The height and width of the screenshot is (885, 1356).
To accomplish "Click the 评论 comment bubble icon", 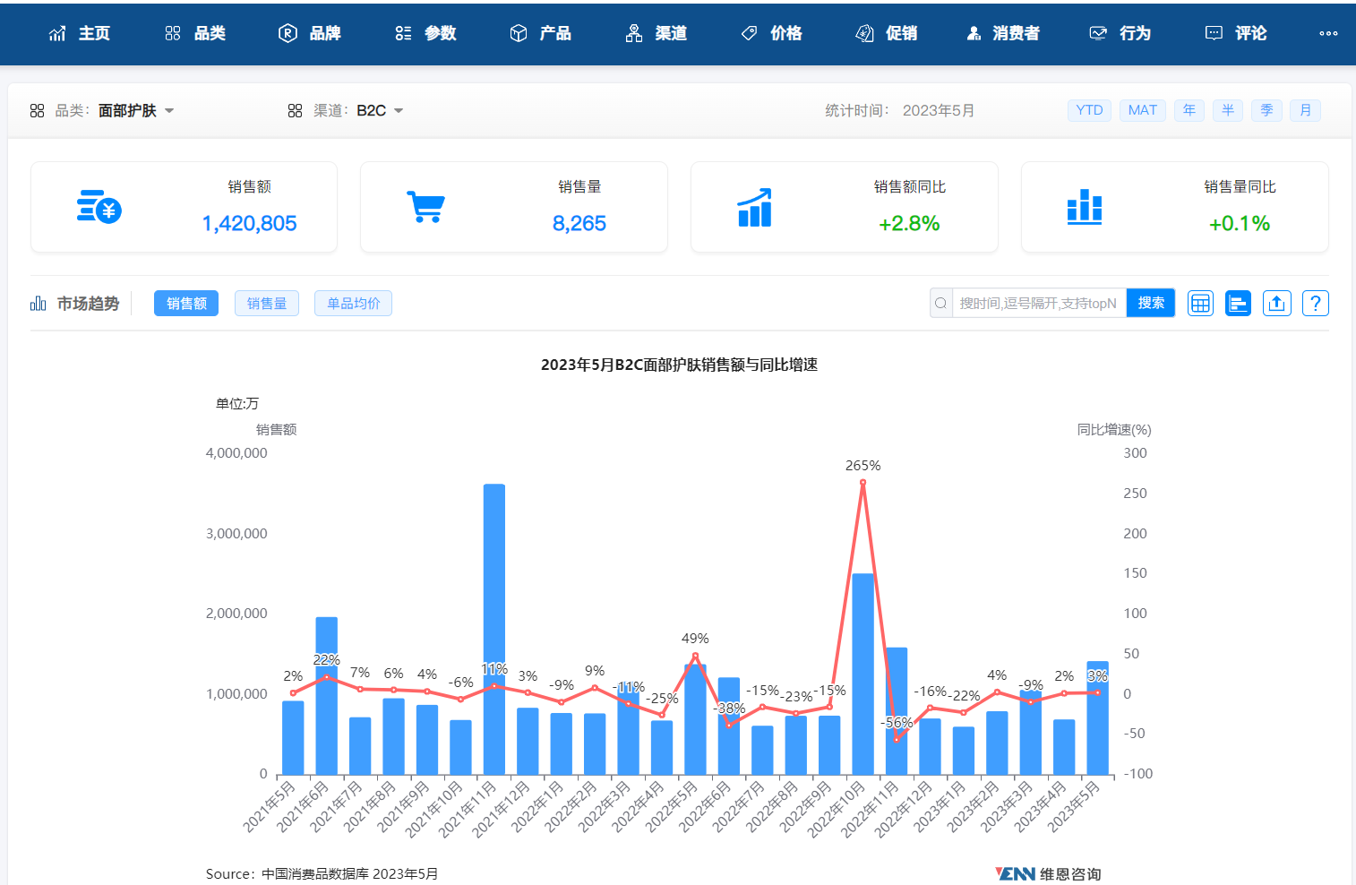I will pyautogui.click(x=1214, y=33).
